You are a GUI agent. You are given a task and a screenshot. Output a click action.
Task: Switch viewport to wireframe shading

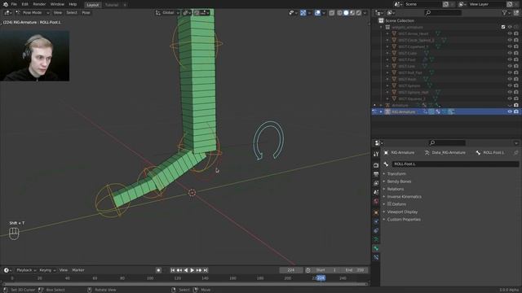pos(339,13)
